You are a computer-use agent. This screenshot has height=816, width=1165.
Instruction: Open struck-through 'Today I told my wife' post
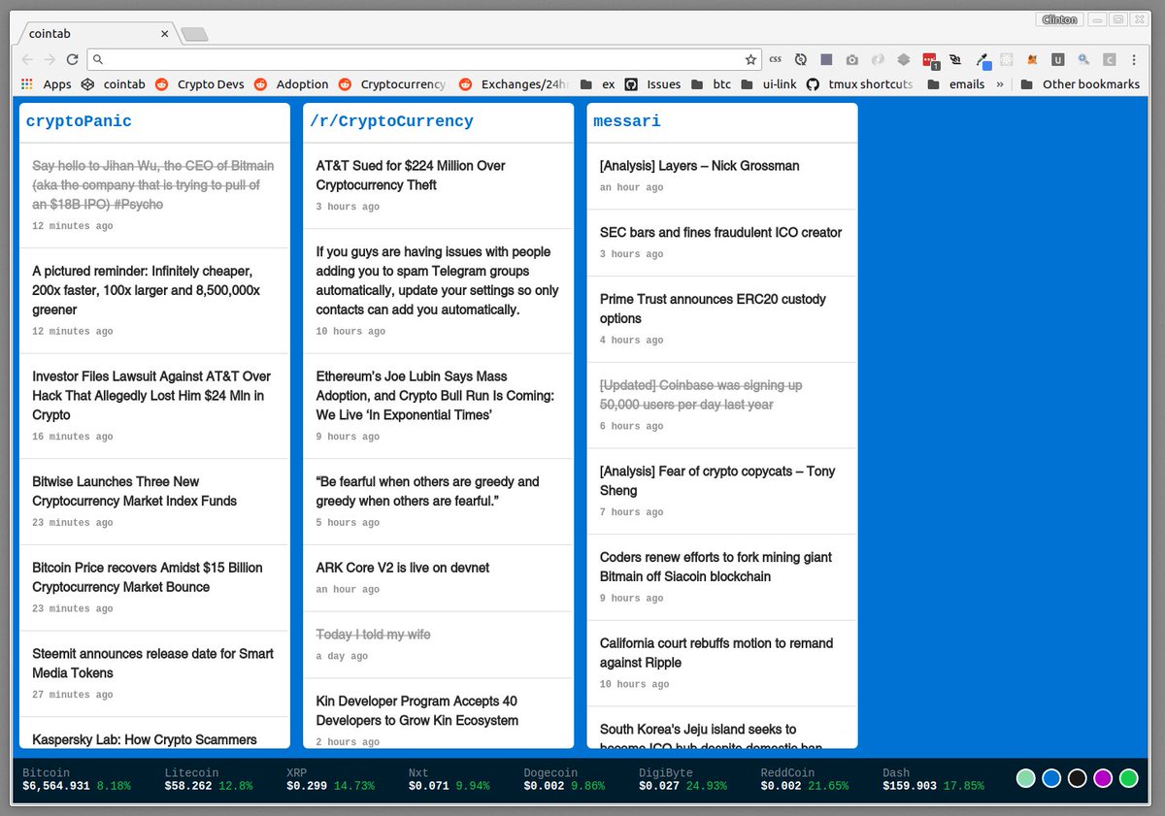(x=373, y=635)
